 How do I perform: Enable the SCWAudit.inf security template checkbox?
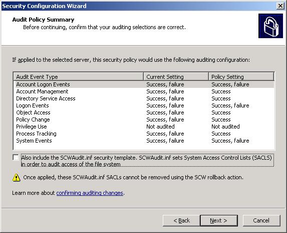pyautogui.click(x=16, y=157)
